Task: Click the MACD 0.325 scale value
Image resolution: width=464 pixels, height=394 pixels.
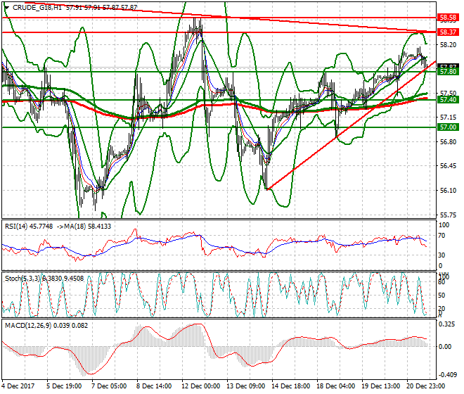Action: click(x=447, y=324)
